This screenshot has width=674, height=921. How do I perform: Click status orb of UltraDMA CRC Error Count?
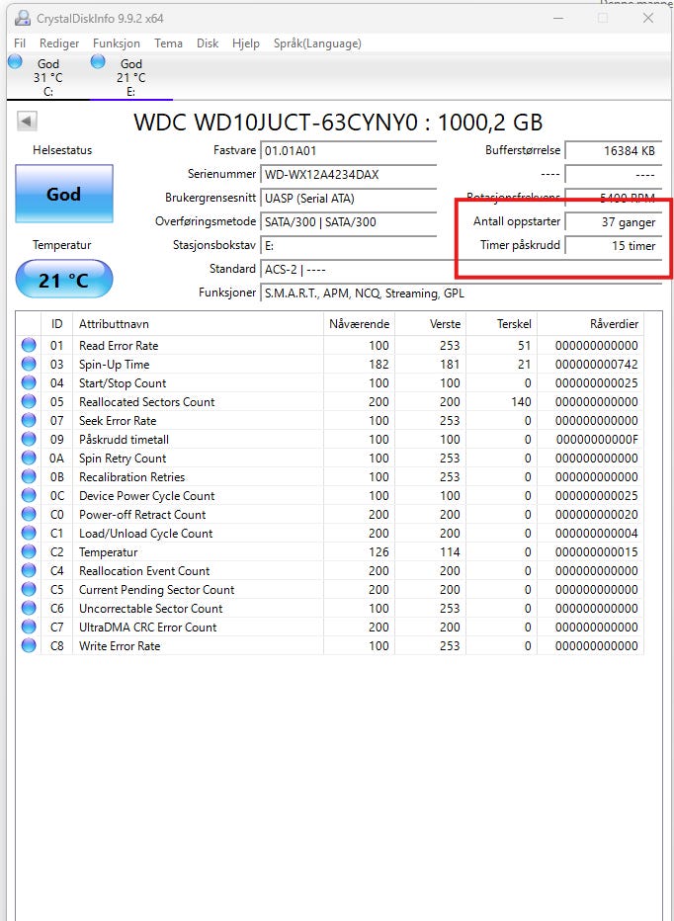pyautogui.click(x=29, y=628)
